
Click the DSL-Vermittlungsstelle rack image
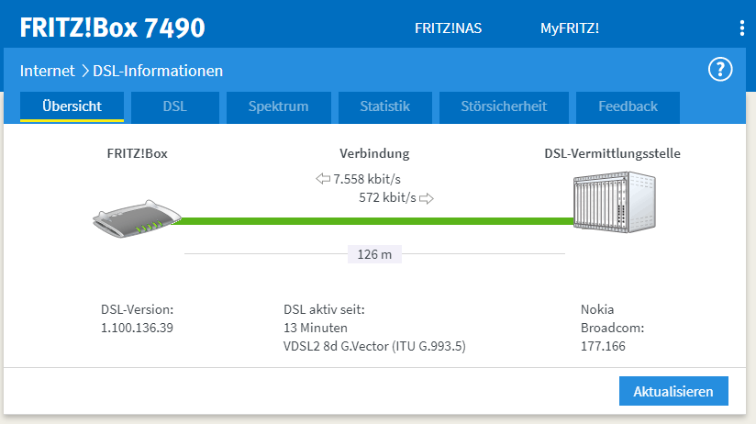(613, 204)
